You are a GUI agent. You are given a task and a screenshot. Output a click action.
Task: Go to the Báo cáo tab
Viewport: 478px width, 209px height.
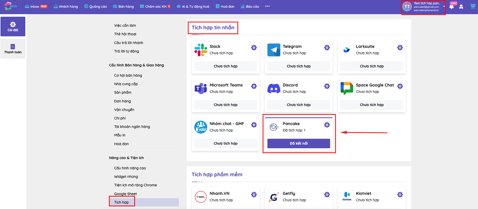tap(250, 6)
